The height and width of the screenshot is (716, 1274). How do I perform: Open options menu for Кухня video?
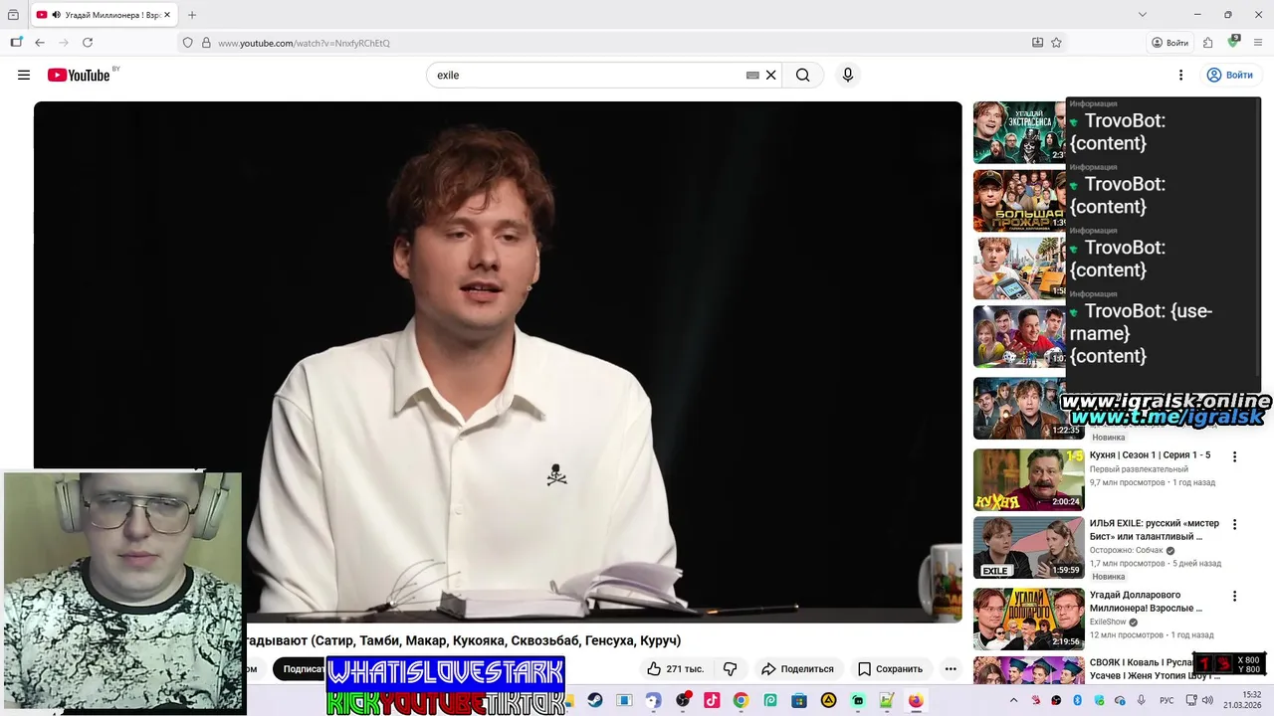pos(1234,456)
